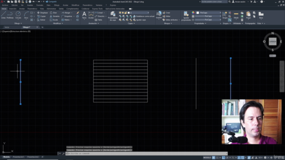The image size is (285, 160).
Task: Click the Estirar (stretch) tool
Action: (x=41, y=20)
